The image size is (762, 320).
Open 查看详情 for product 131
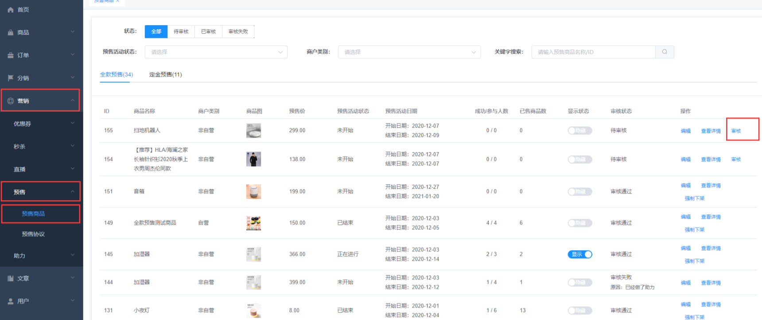tap(711, 305)
